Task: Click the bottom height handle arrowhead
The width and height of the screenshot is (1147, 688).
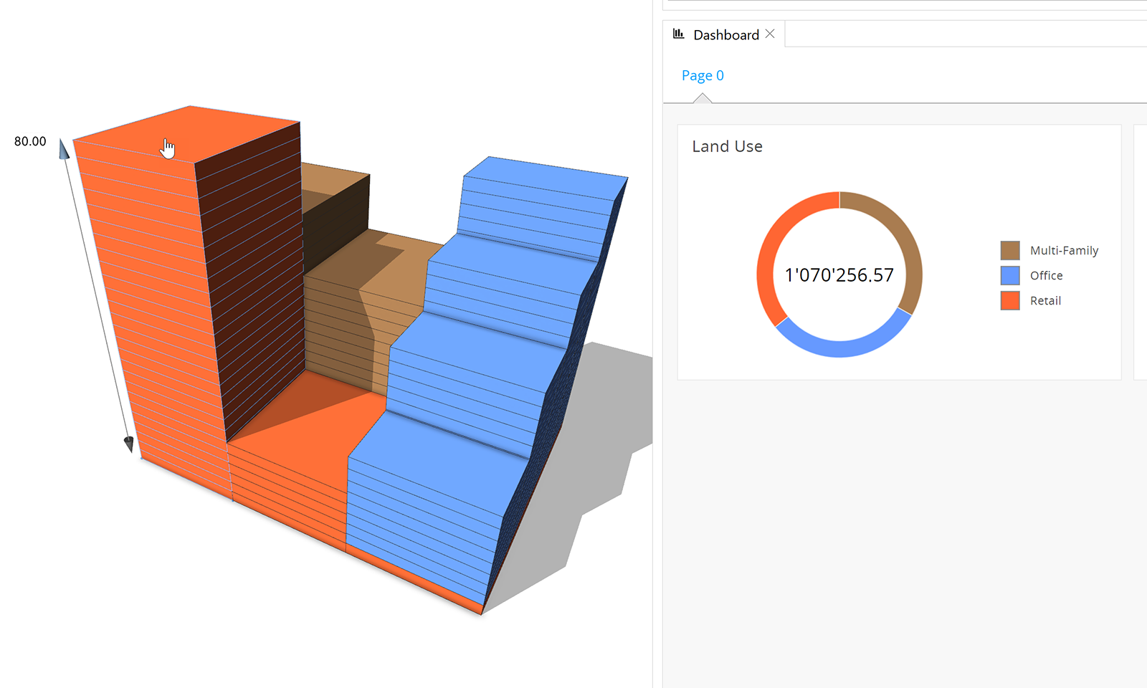Action: (x=129, y=444)
